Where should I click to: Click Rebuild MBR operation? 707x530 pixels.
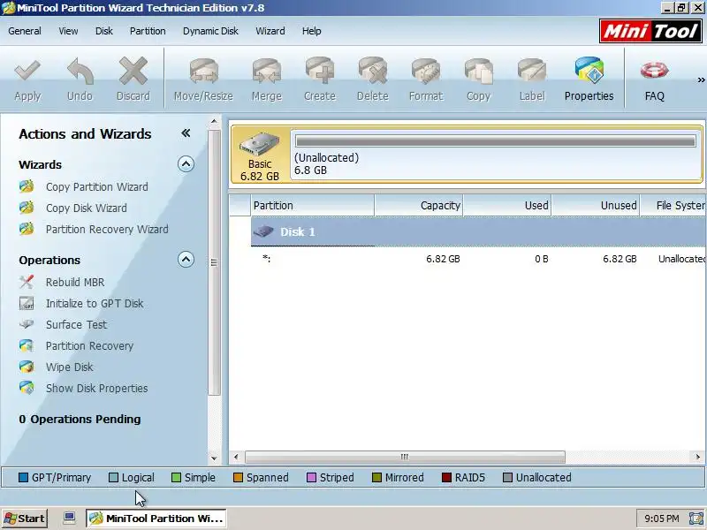[x=75, y=282]
